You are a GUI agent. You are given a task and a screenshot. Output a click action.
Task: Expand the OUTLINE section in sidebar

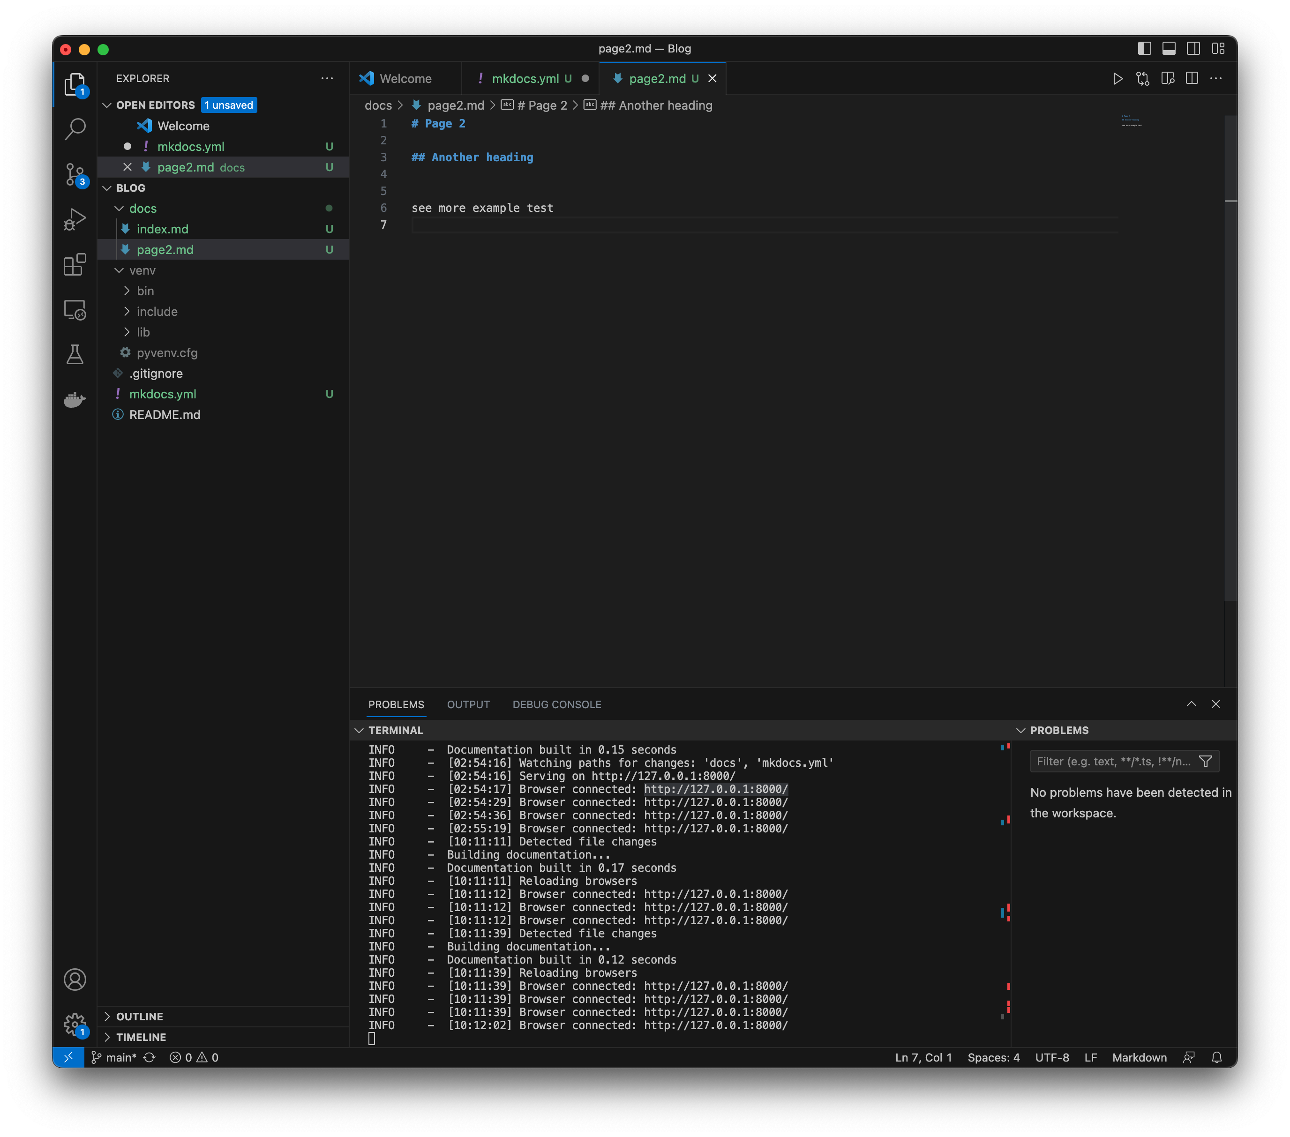point(138,1014)
